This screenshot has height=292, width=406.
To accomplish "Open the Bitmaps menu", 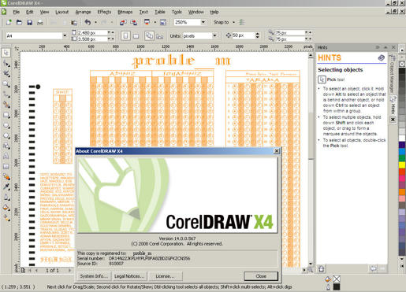I will pyautogui.click(x=125, y=12).
